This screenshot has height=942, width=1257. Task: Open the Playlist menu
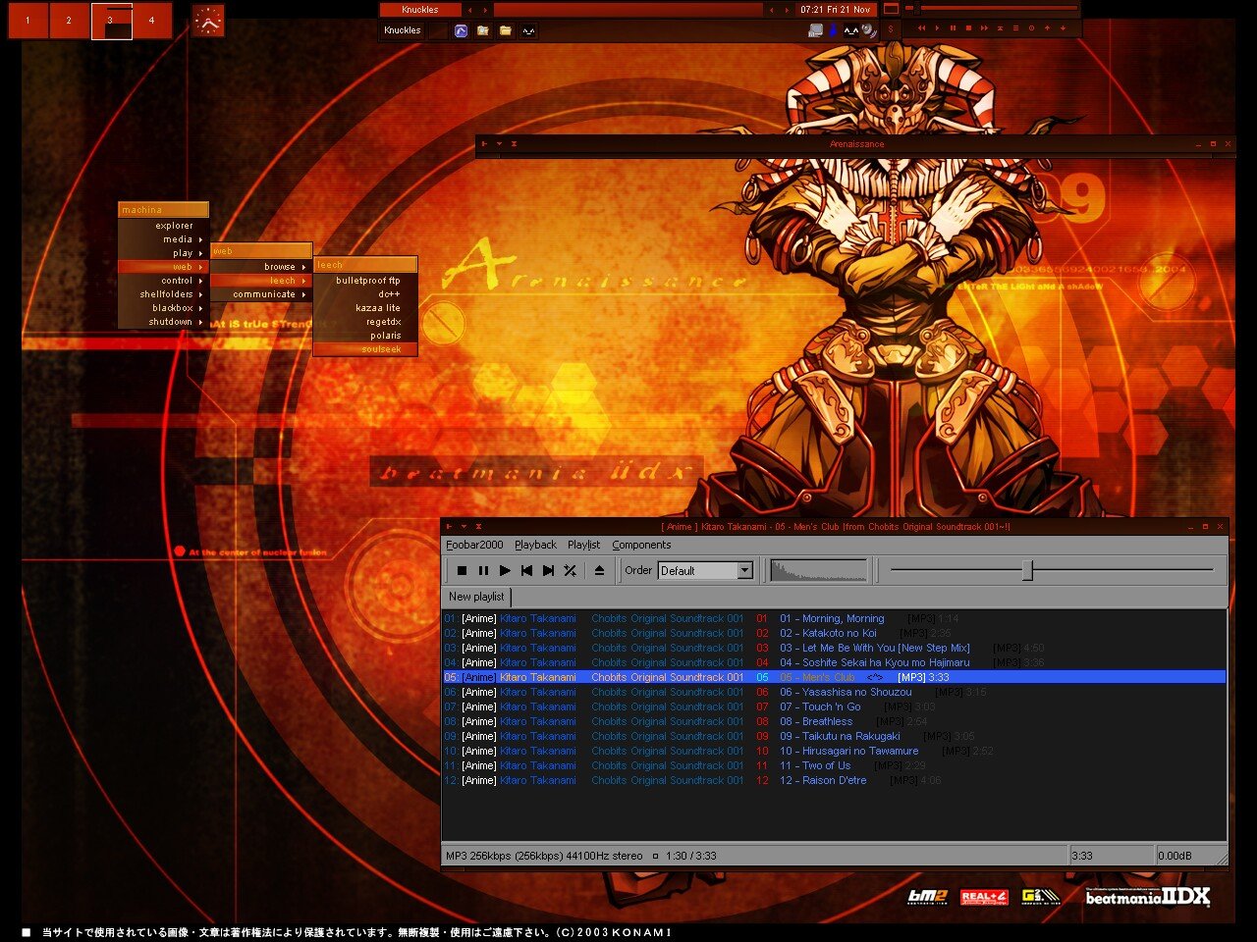pyautogui.click(x=583, y=545)
